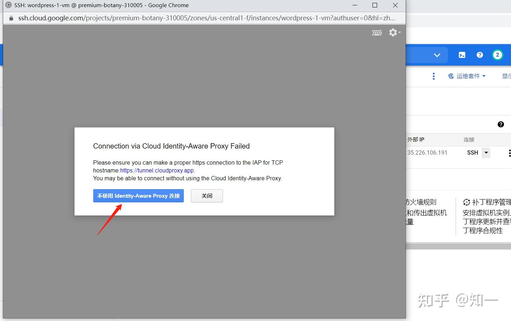Open the SSH window settings gear menu
Image resolution: width=511 pixels, height=321 pixels.
click(x=395, y=32)
